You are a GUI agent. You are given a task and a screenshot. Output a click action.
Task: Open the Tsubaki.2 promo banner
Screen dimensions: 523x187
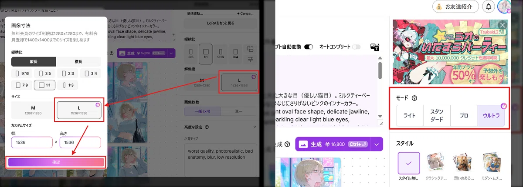(451, 52)
